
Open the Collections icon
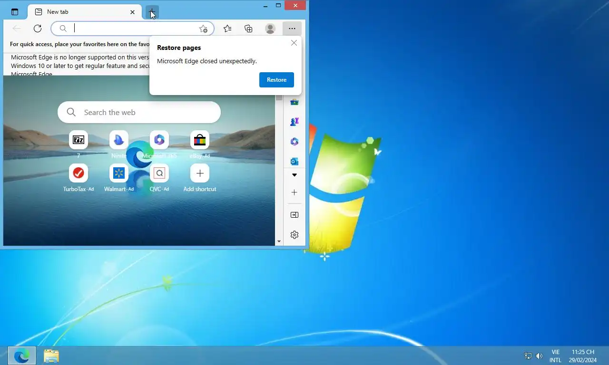pyautogui.click(x=248, y=29)
